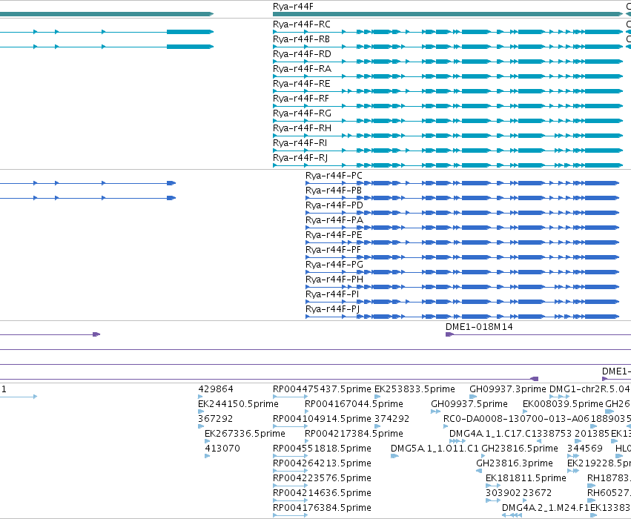The width and height of the screenshot is (631, 519).
Task: Click arrow glyph under DMG5A.1_1.011.C1
Action: point(394,456)
